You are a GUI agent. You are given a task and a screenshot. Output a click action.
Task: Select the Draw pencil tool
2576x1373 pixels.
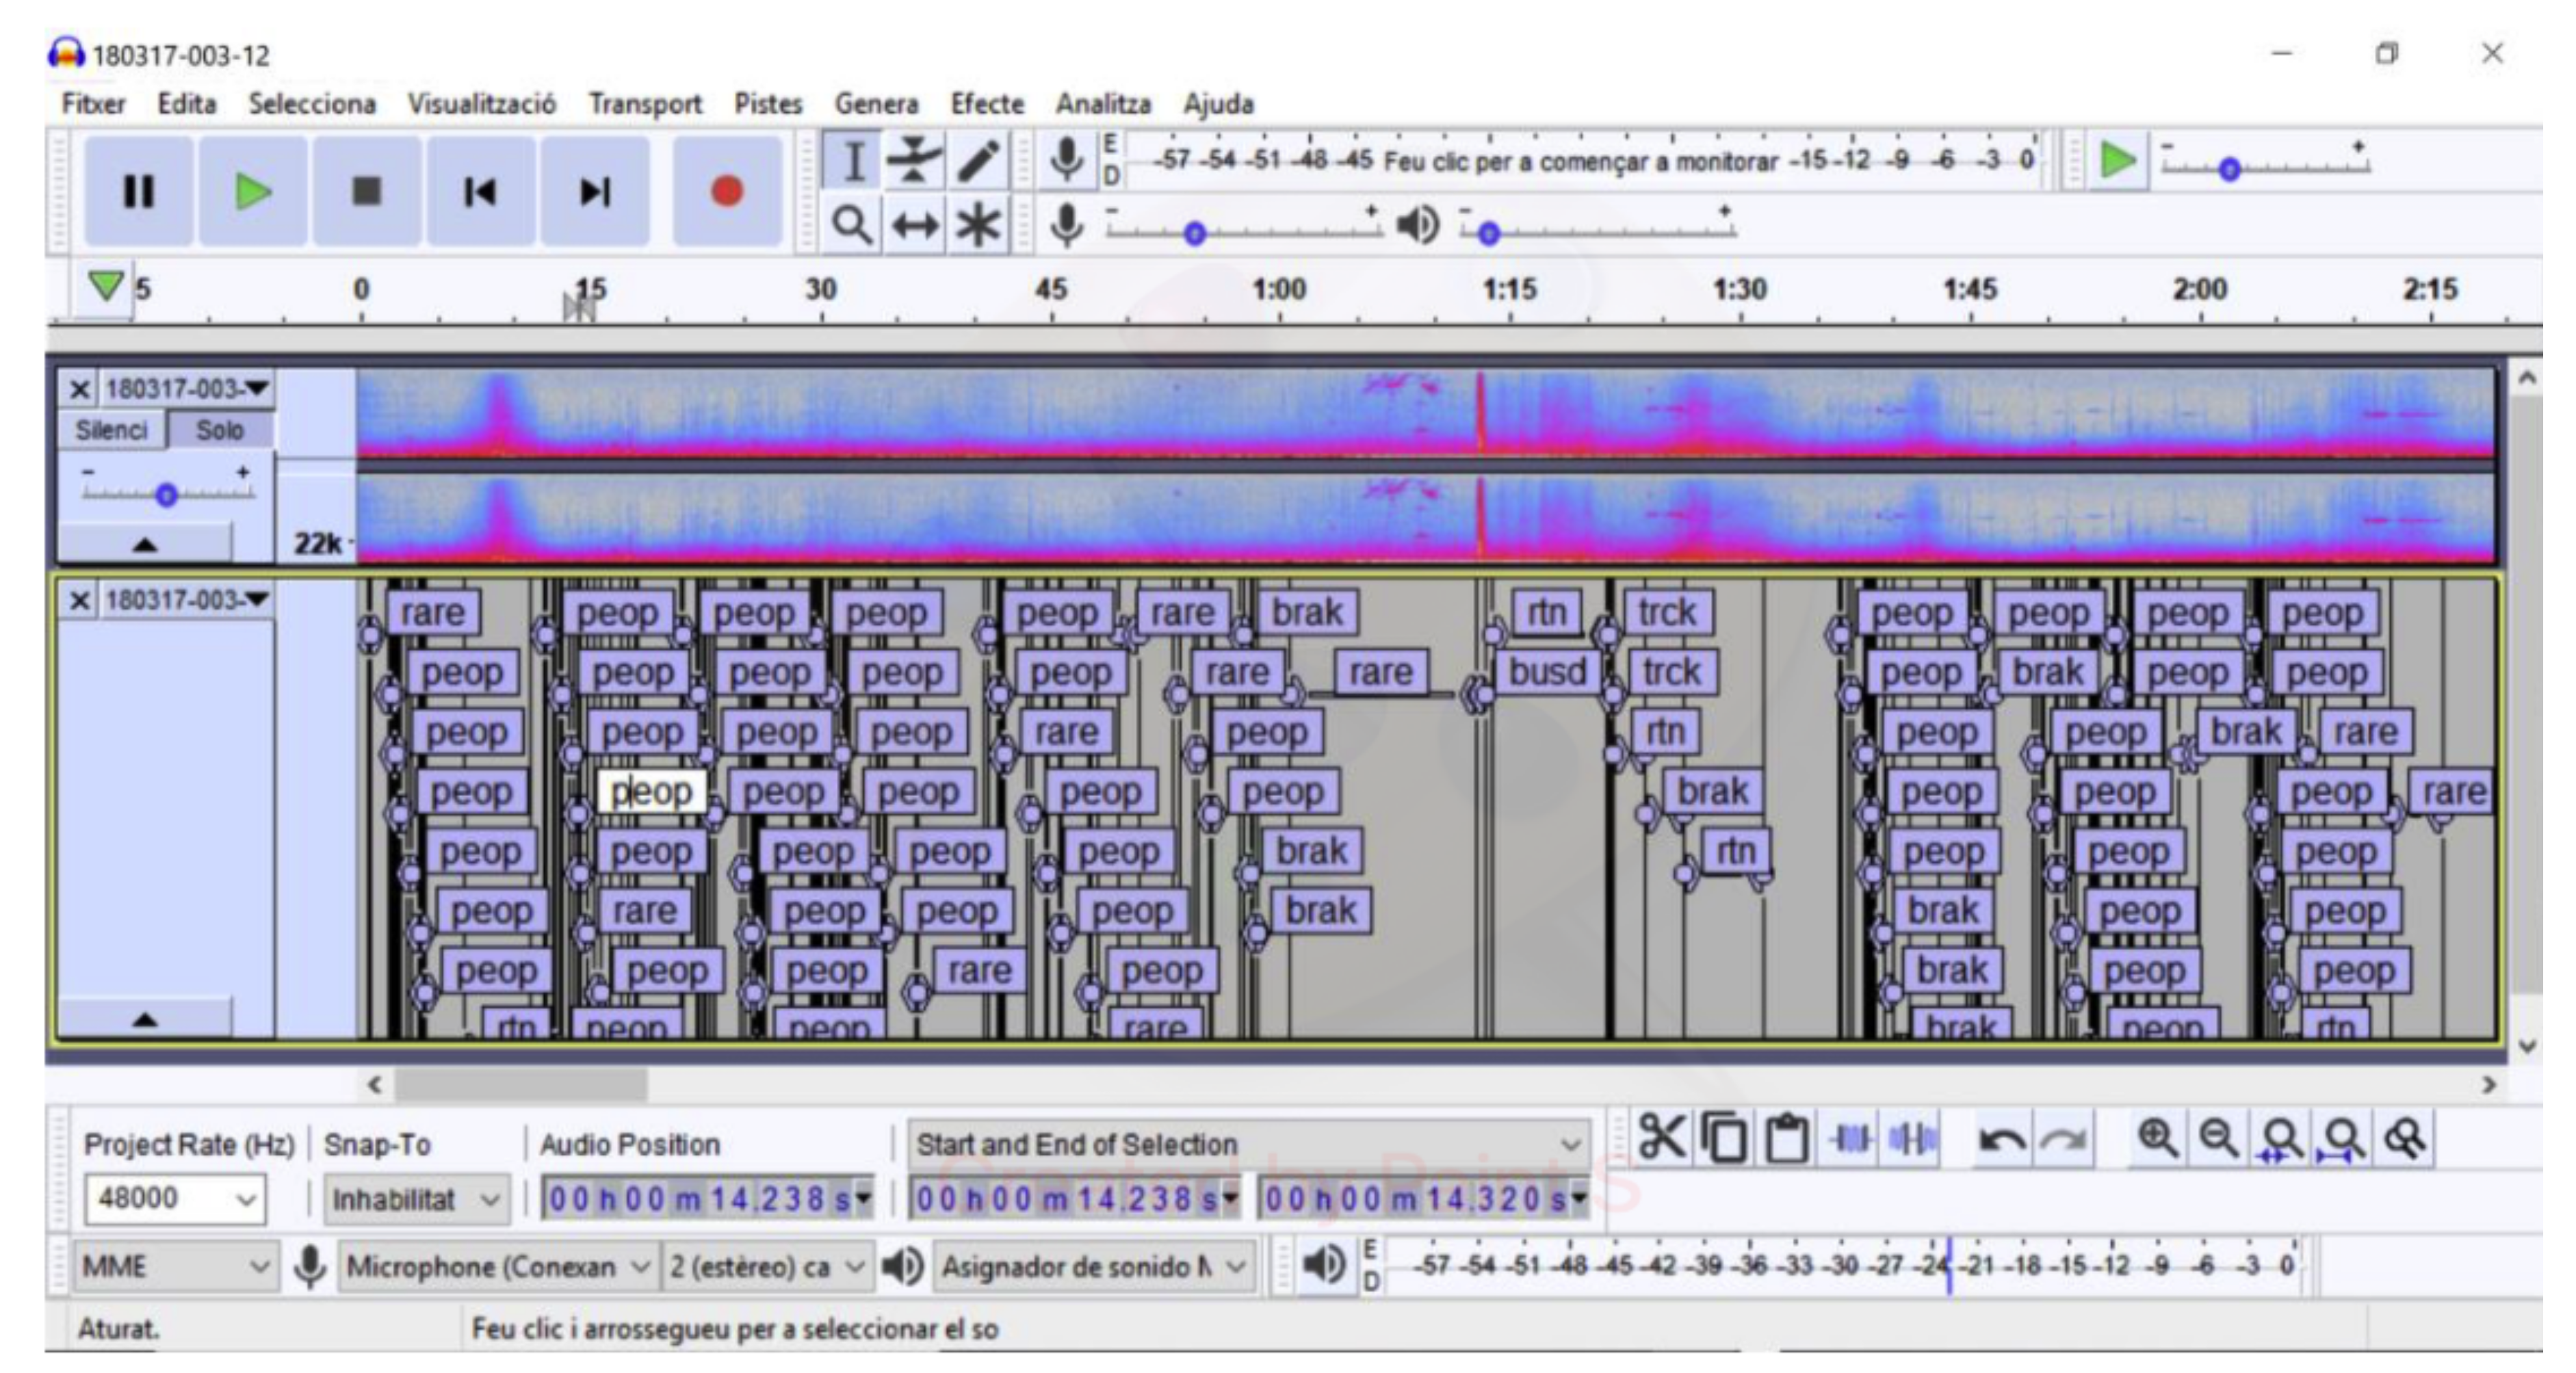977,161
